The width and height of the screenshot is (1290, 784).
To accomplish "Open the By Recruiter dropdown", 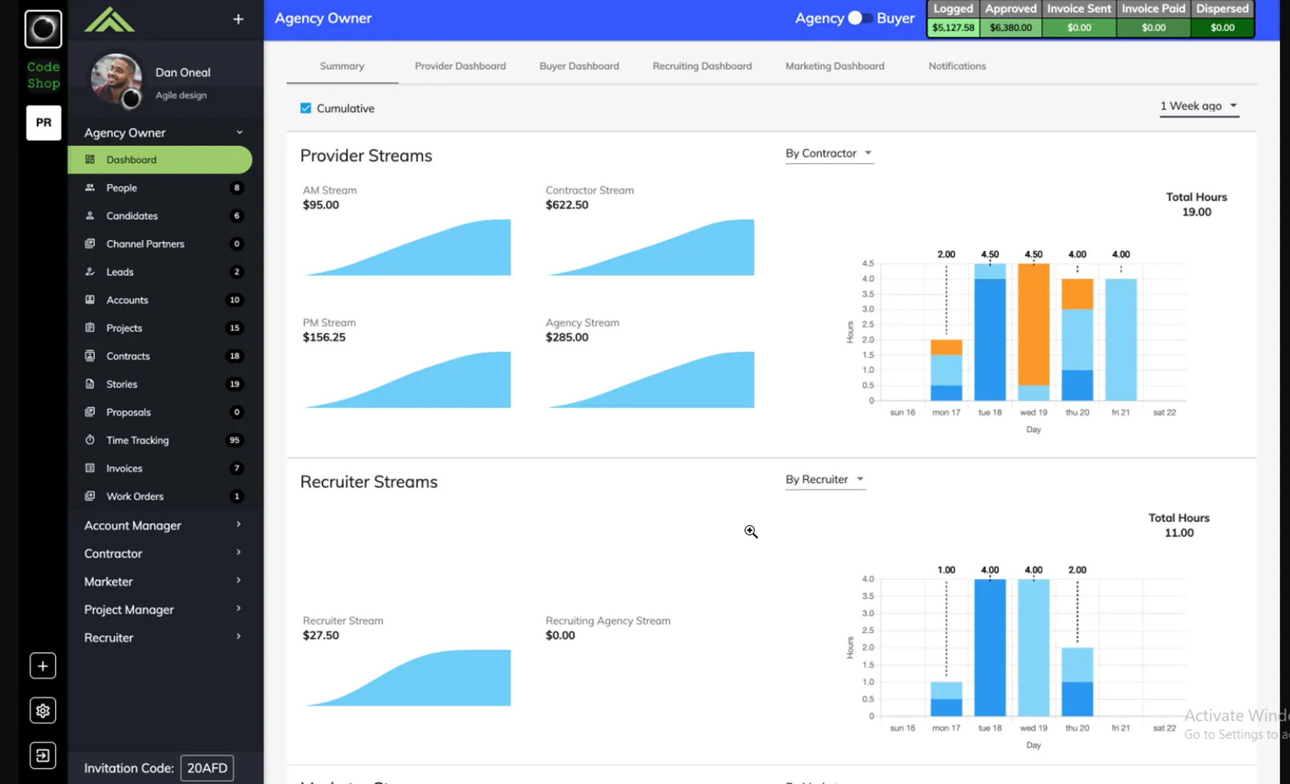I will pos(825,479).
